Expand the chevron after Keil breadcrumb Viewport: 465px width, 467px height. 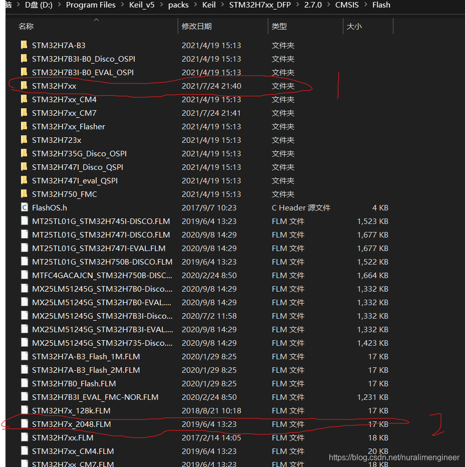pos(222,5)
